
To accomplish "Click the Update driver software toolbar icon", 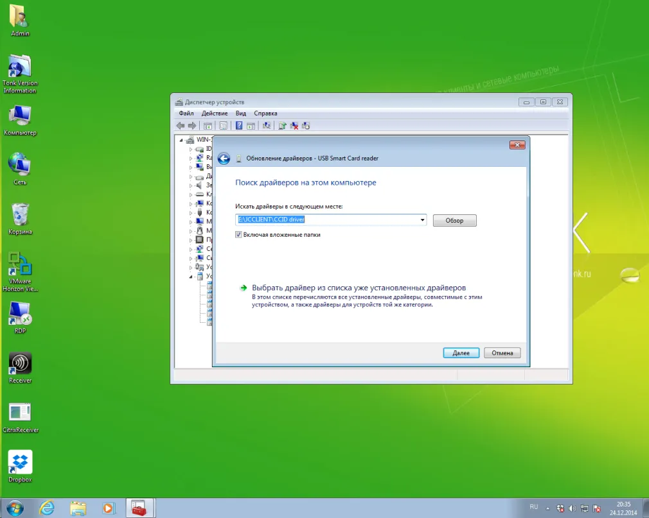I will 282,126.
